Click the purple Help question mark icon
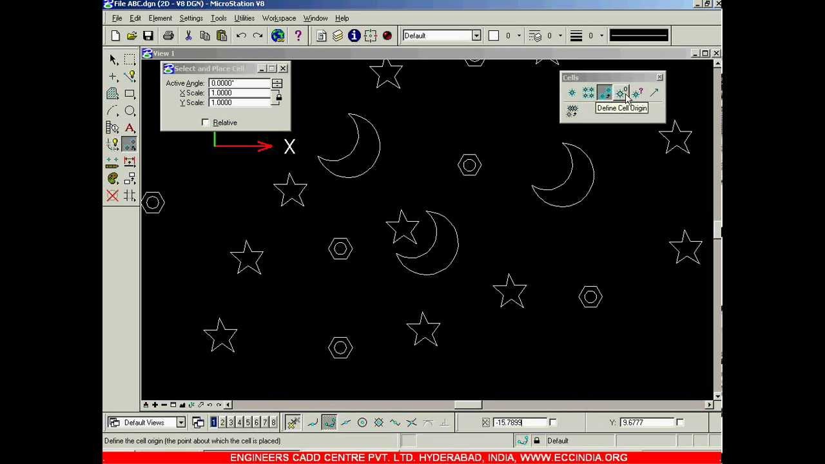 (x=298, y=35)
